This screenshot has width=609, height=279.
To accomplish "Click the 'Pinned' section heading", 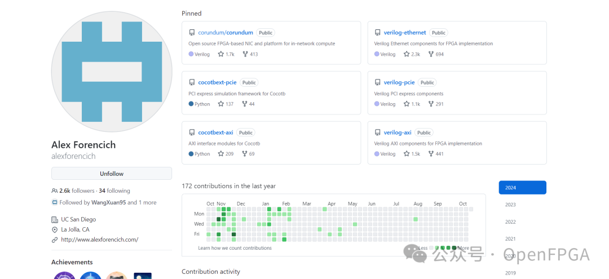I will coord(192,13).
